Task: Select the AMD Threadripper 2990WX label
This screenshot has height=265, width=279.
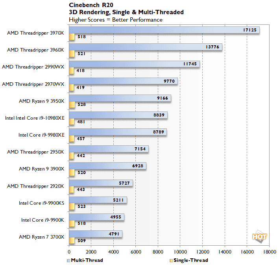Action: point(33,67)
